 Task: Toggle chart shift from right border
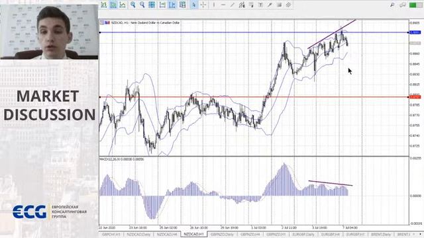[172, 5]
